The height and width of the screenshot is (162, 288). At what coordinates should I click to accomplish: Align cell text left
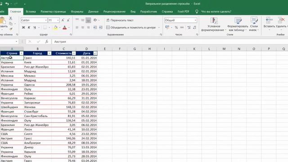[x=77, y=27]
